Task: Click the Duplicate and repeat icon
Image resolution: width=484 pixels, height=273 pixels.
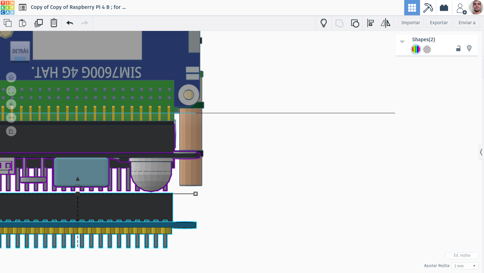Action: click(x=38, y=23)
